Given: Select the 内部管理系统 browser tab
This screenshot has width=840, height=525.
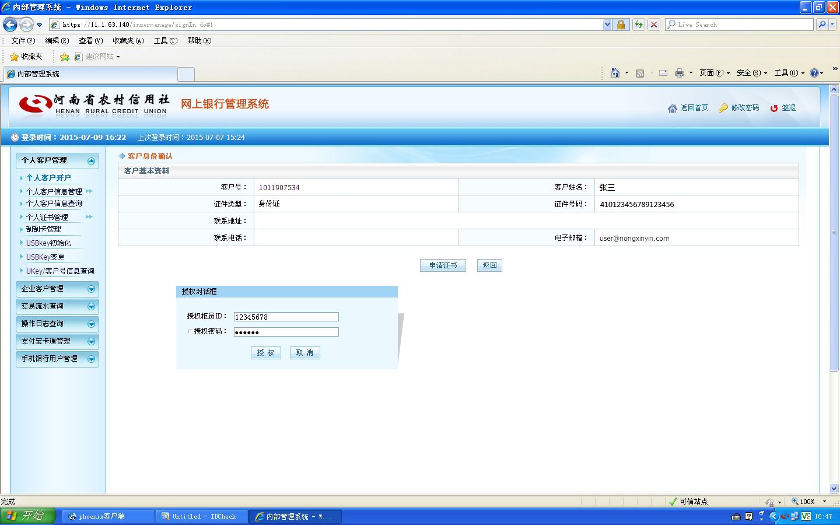Looking at the screenshot, I should (90, 74).
